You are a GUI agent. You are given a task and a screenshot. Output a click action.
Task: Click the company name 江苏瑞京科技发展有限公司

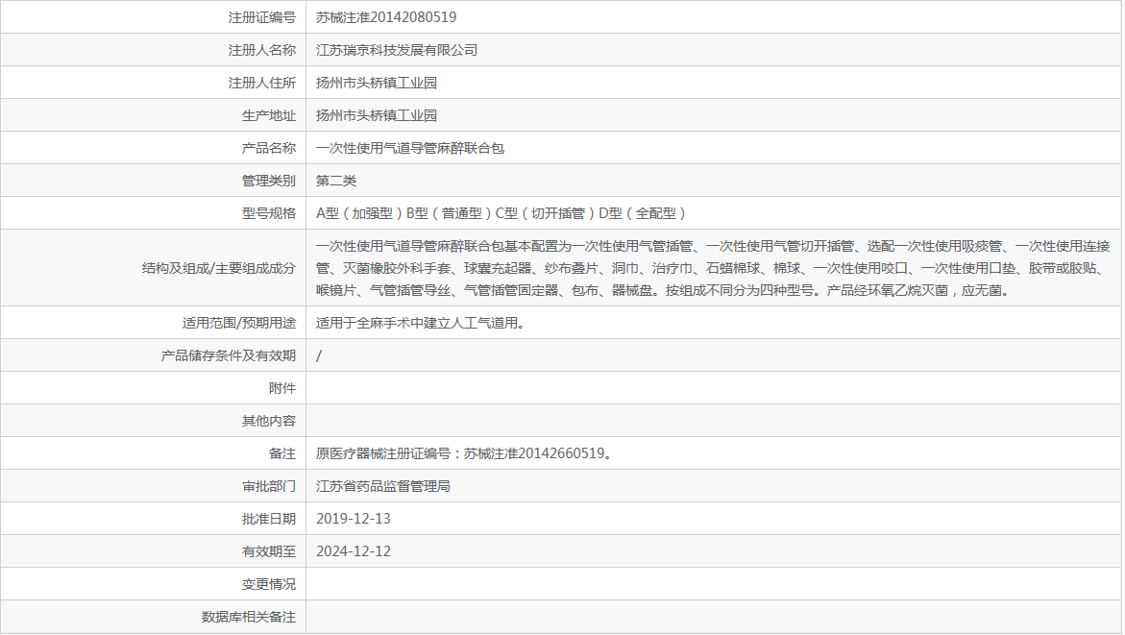(398, 49)
